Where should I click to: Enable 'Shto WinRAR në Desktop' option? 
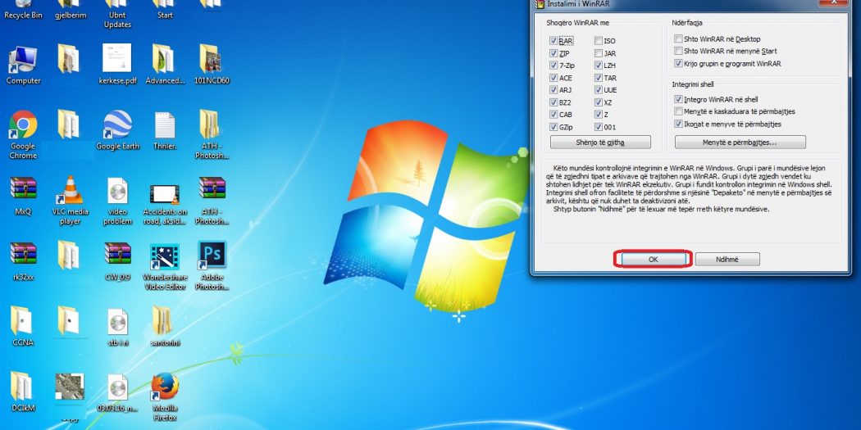[x=679, y=39]
